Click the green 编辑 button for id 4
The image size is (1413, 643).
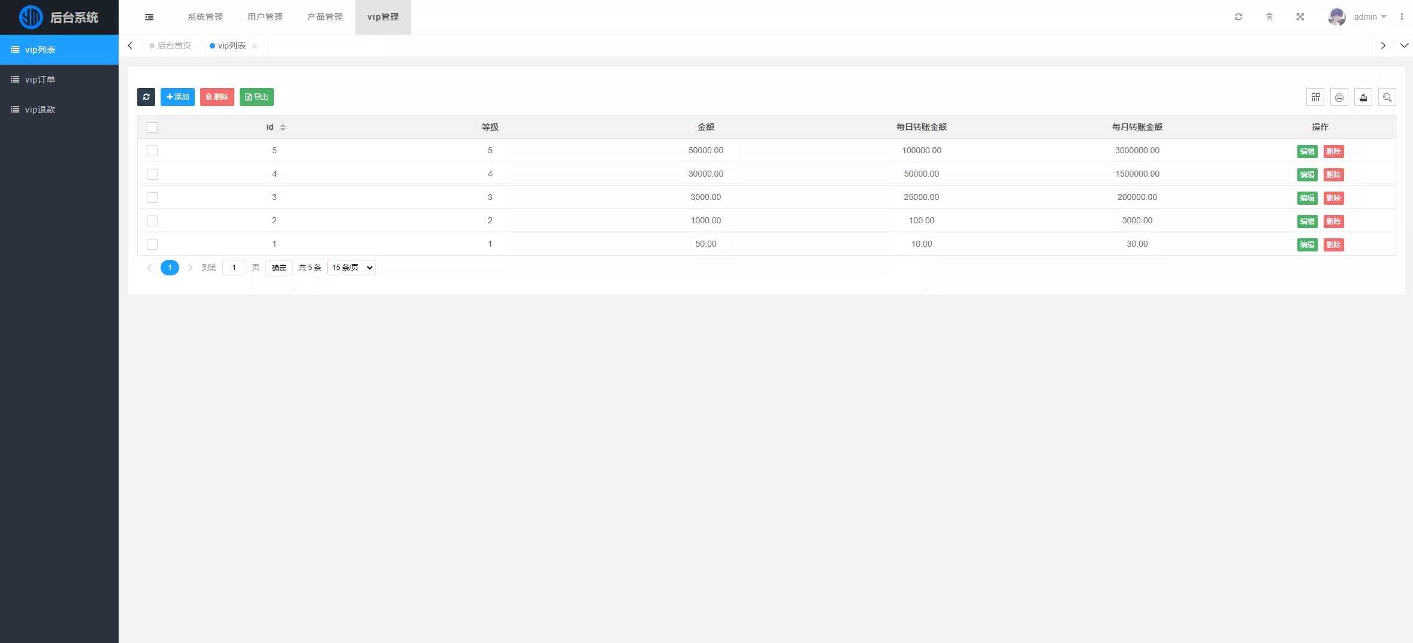(1307, 175)
